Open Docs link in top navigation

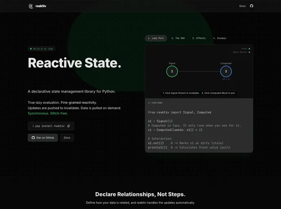pyautogui.click(x=242, y=6)
